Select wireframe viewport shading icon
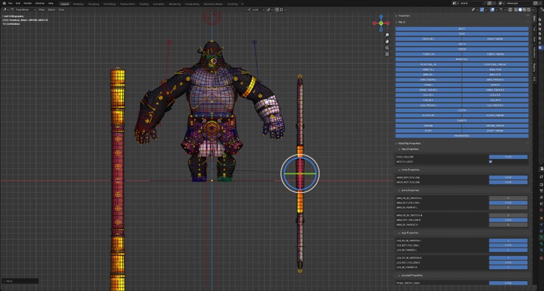This screenshot has width=544, height=291. pyautogui.click(x=516, y=9)
